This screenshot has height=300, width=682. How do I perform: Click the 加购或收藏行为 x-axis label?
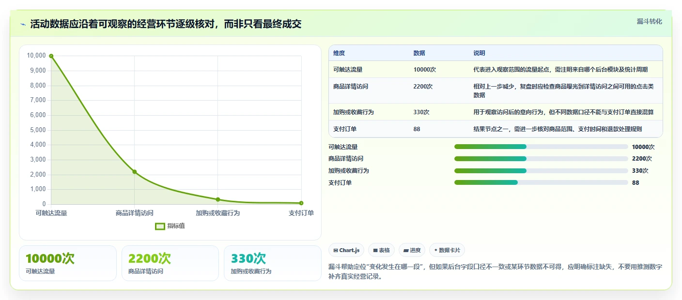(x=218, y=213)
